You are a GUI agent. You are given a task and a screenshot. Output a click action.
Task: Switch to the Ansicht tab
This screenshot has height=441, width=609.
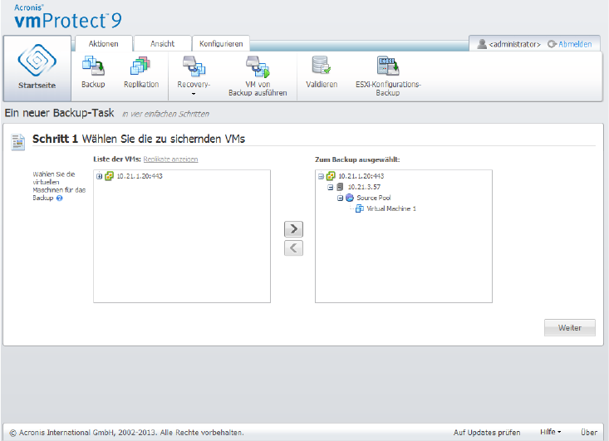pyautogui.click(x=162, y=43)
